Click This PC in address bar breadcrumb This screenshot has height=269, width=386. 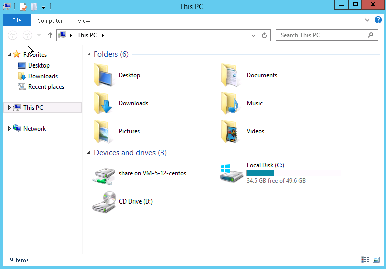(87, 35)
